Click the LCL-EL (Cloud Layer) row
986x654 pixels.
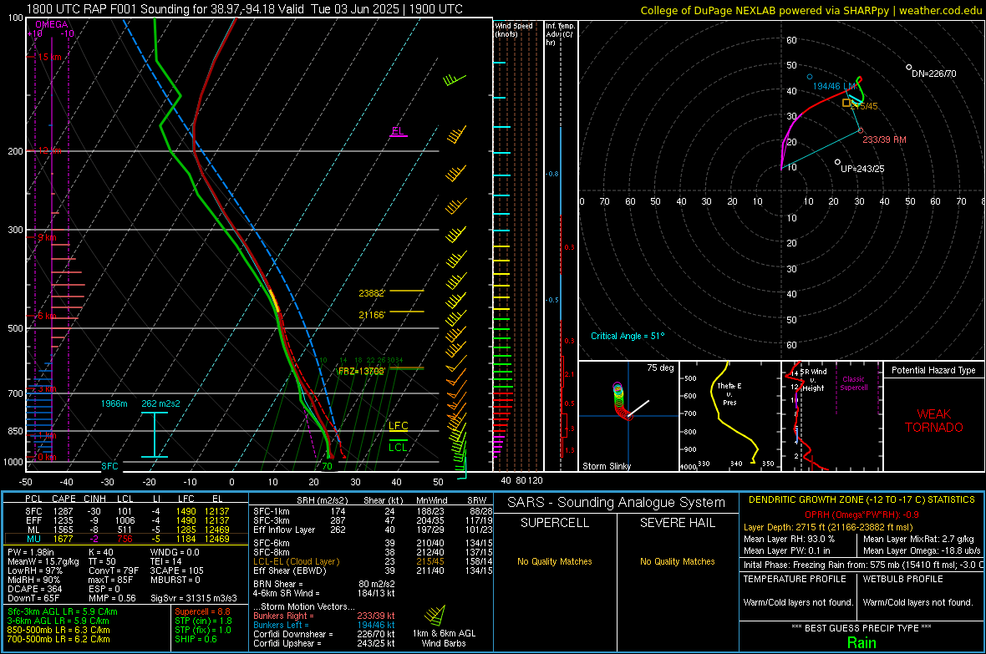(374, 561)
